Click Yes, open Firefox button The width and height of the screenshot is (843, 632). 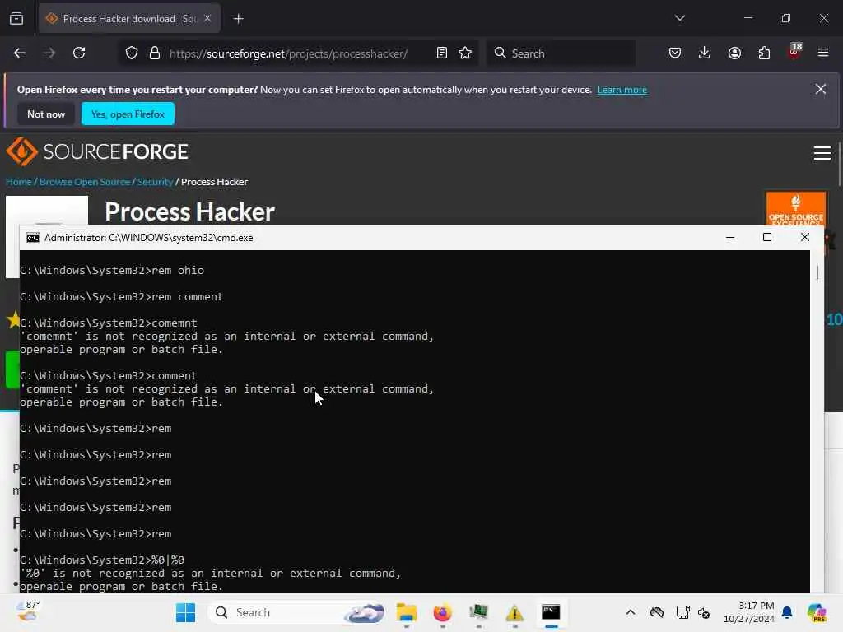click(128, 114)
